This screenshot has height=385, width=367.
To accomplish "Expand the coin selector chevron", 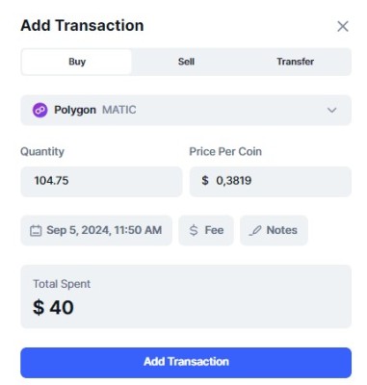I will (x=331, y=111).
